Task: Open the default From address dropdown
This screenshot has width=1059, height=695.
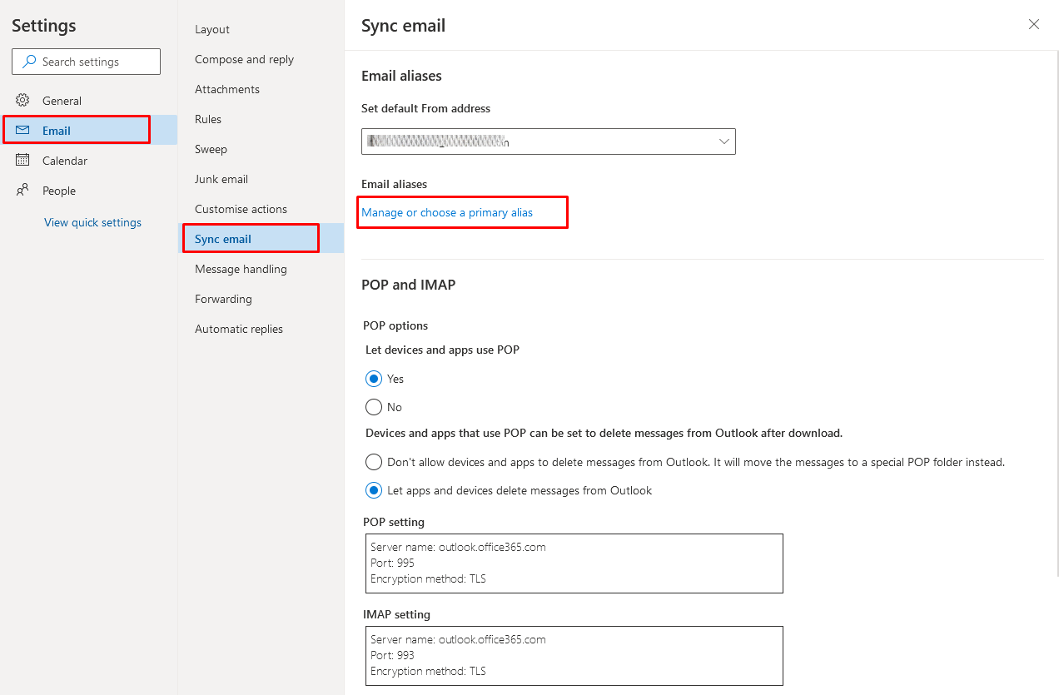Action: 723,142
